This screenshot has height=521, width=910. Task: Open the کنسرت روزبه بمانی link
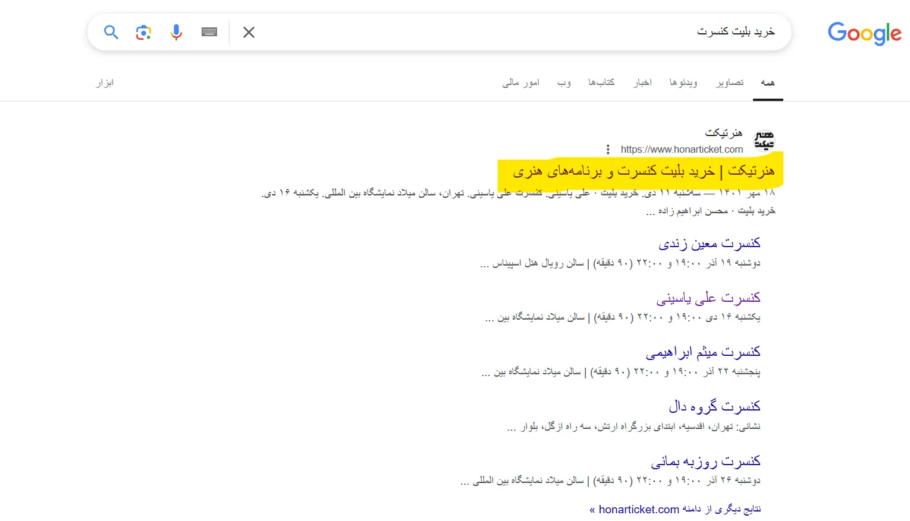tap(705, 462)
